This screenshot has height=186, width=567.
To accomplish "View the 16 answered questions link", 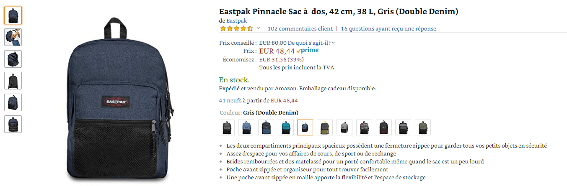I will click(388, 29).
